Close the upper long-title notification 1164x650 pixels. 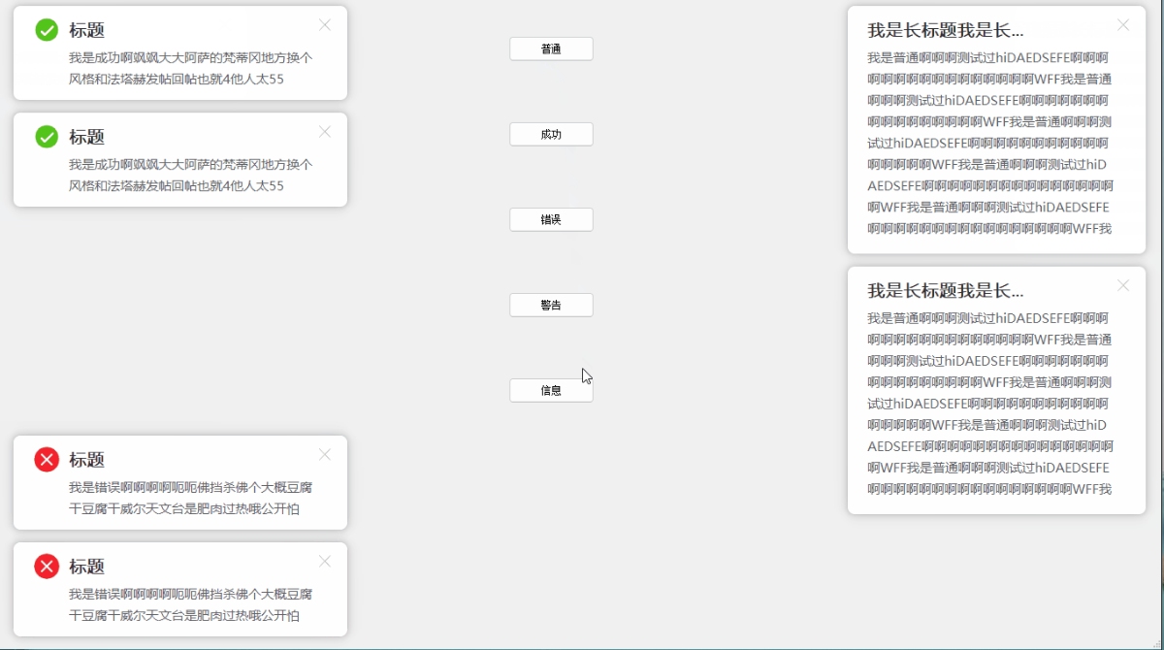click(1123, 25)
